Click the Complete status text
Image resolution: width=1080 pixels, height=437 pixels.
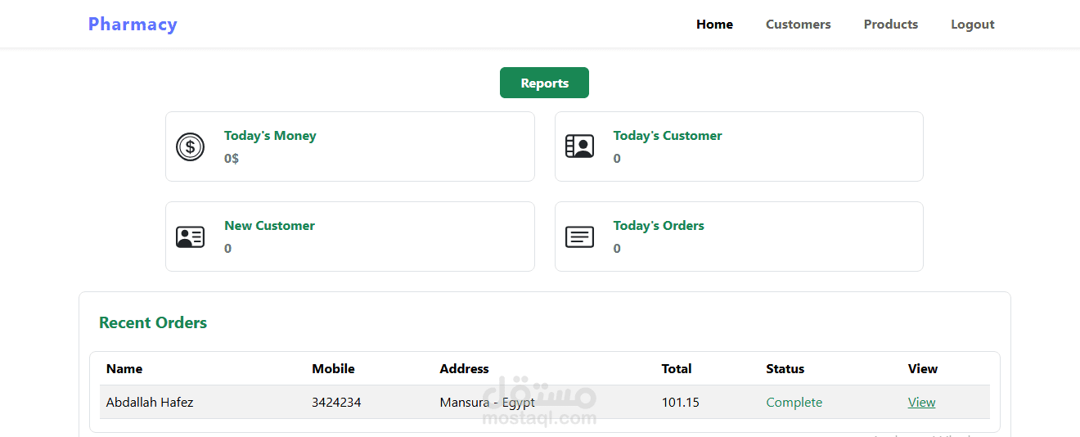(x=794, y=403)
